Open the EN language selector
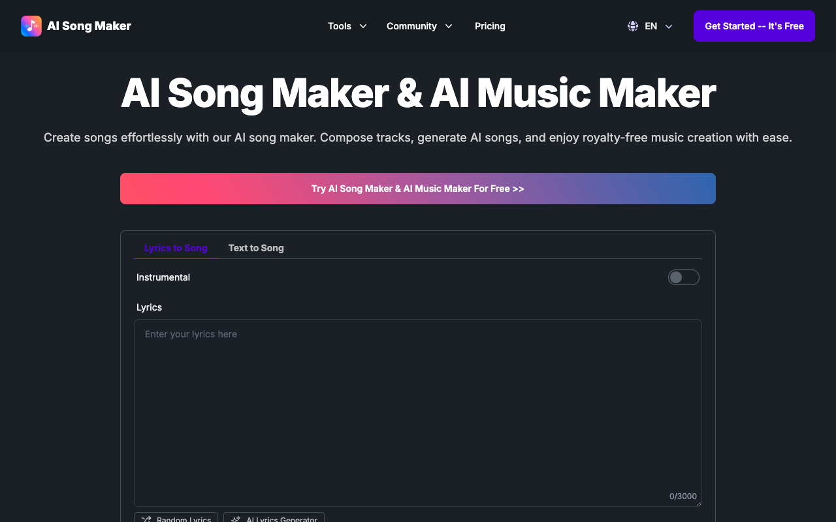 [651, 26]
